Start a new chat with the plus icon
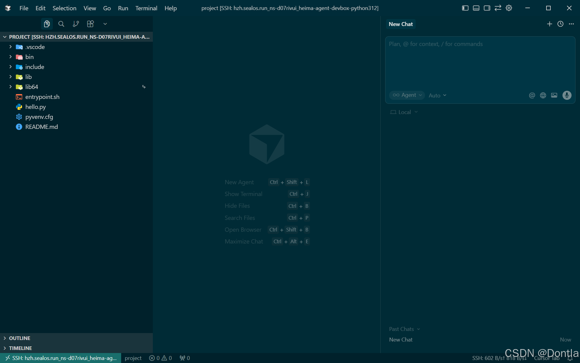580x363 pixels. pyautogui.click(x=549, y=24)
